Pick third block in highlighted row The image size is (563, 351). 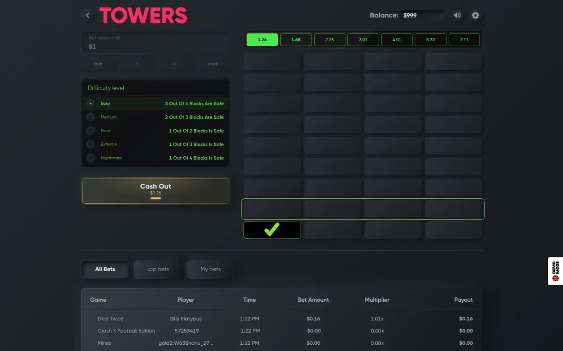[393, 209]
